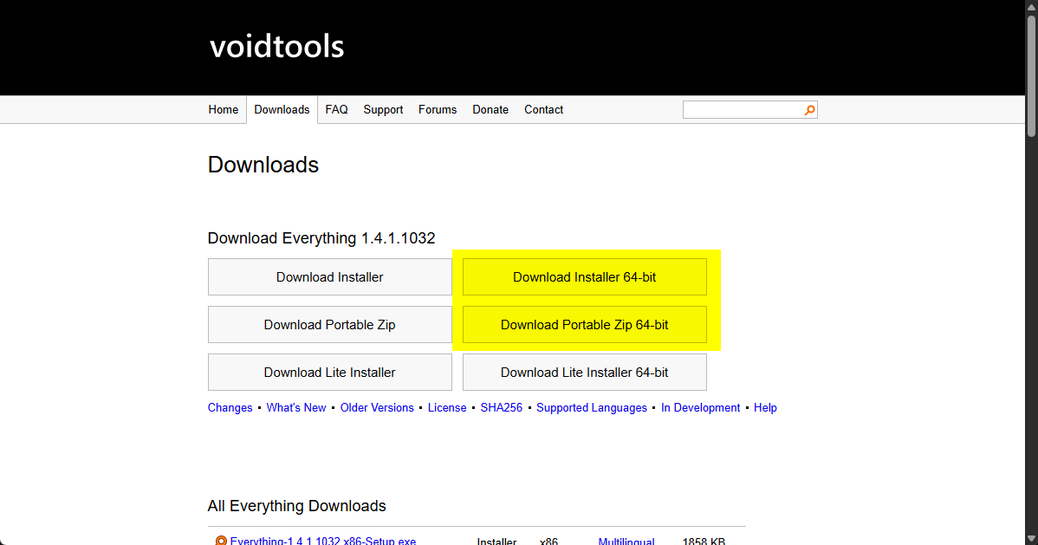Click Download Lite Installer 64-bit button
Screen dimensions: 1038x545
[x=584, y=373]
